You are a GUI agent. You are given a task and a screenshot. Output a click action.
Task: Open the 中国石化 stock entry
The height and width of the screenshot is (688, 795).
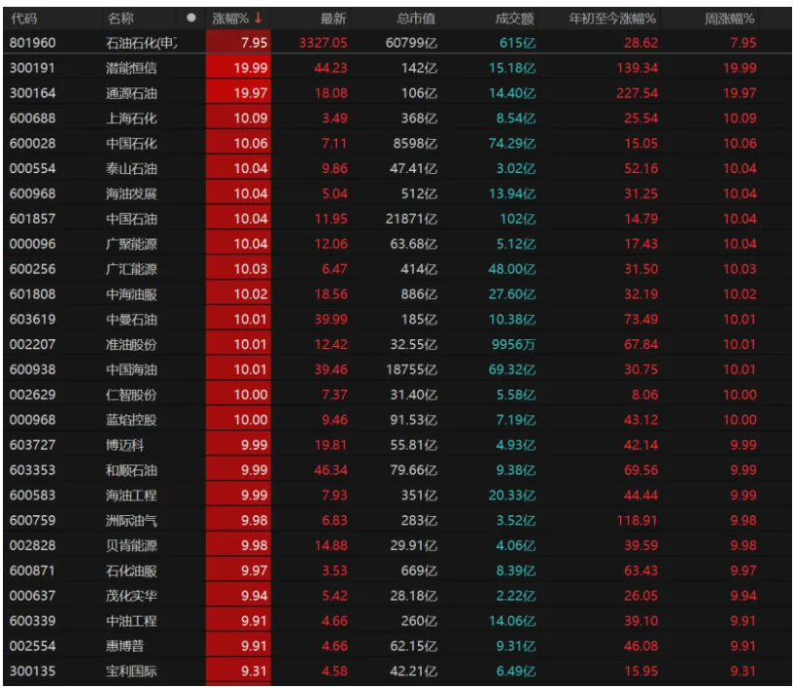[131, 143]
